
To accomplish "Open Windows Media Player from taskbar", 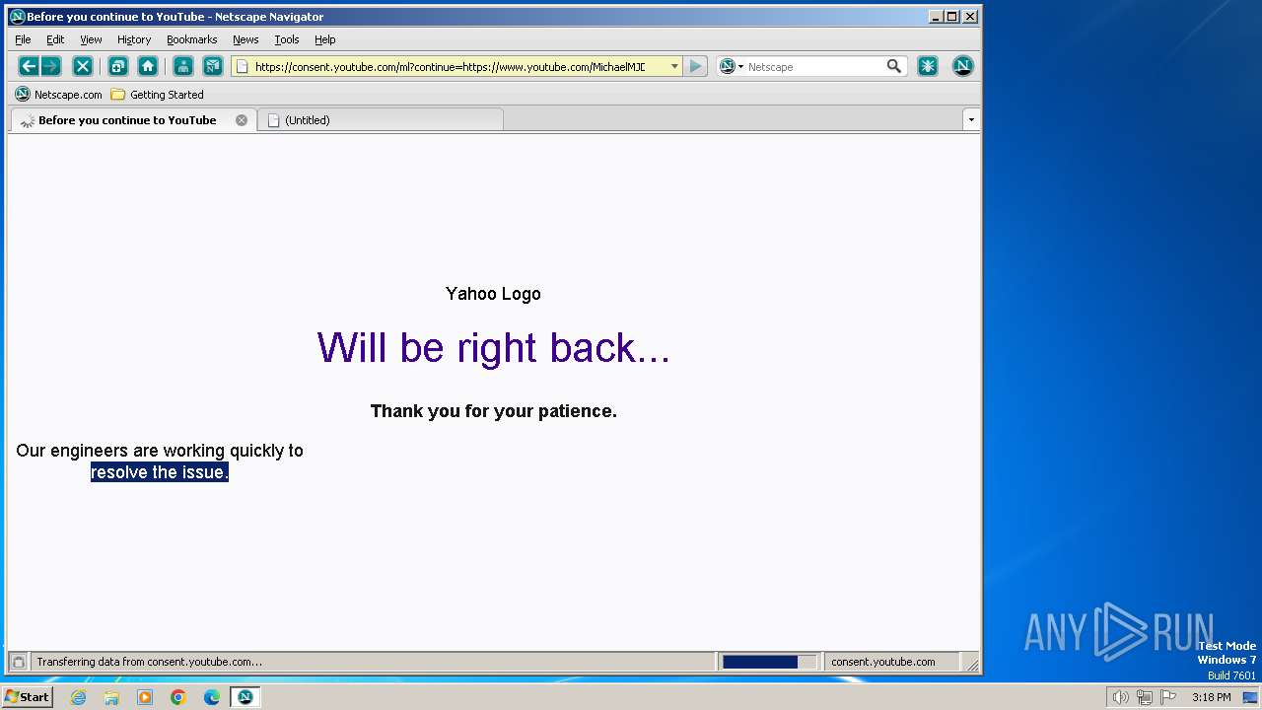I will [145, 697].
